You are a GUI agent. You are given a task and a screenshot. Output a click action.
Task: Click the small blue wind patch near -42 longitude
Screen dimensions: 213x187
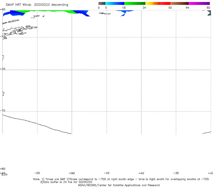pyautogui.click(x=125, y=13)
